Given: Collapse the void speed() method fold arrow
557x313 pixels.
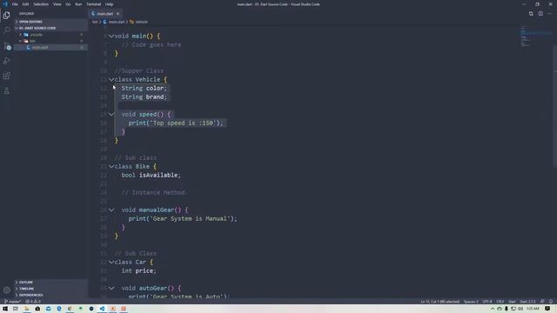Looking at the screenshot, I should (x=111, y=114).
